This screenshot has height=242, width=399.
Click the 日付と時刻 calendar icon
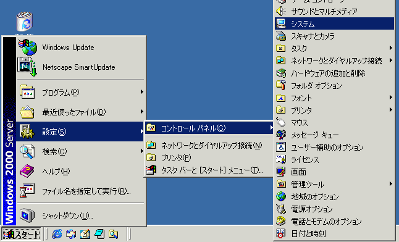281,233
